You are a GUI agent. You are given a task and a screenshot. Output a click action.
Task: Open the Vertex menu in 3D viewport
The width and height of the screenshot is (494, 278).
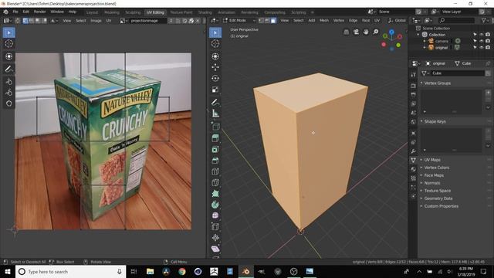[x=339, y=21]
